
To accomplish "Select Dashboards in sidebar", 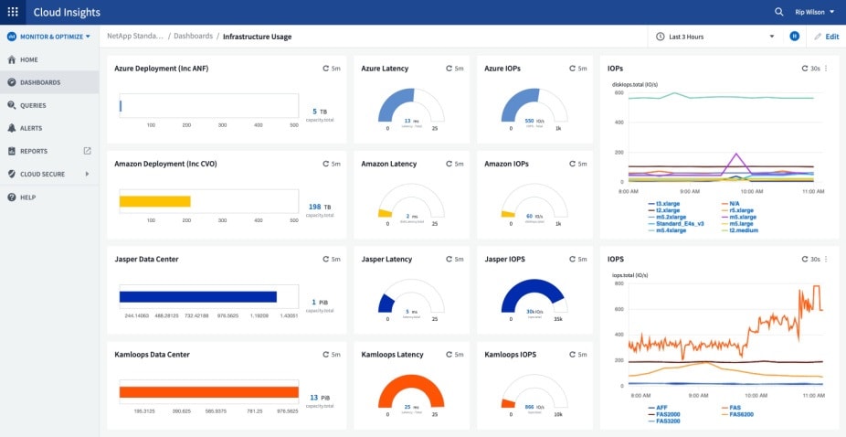I will pyautogui.click(x=49, y=82).
